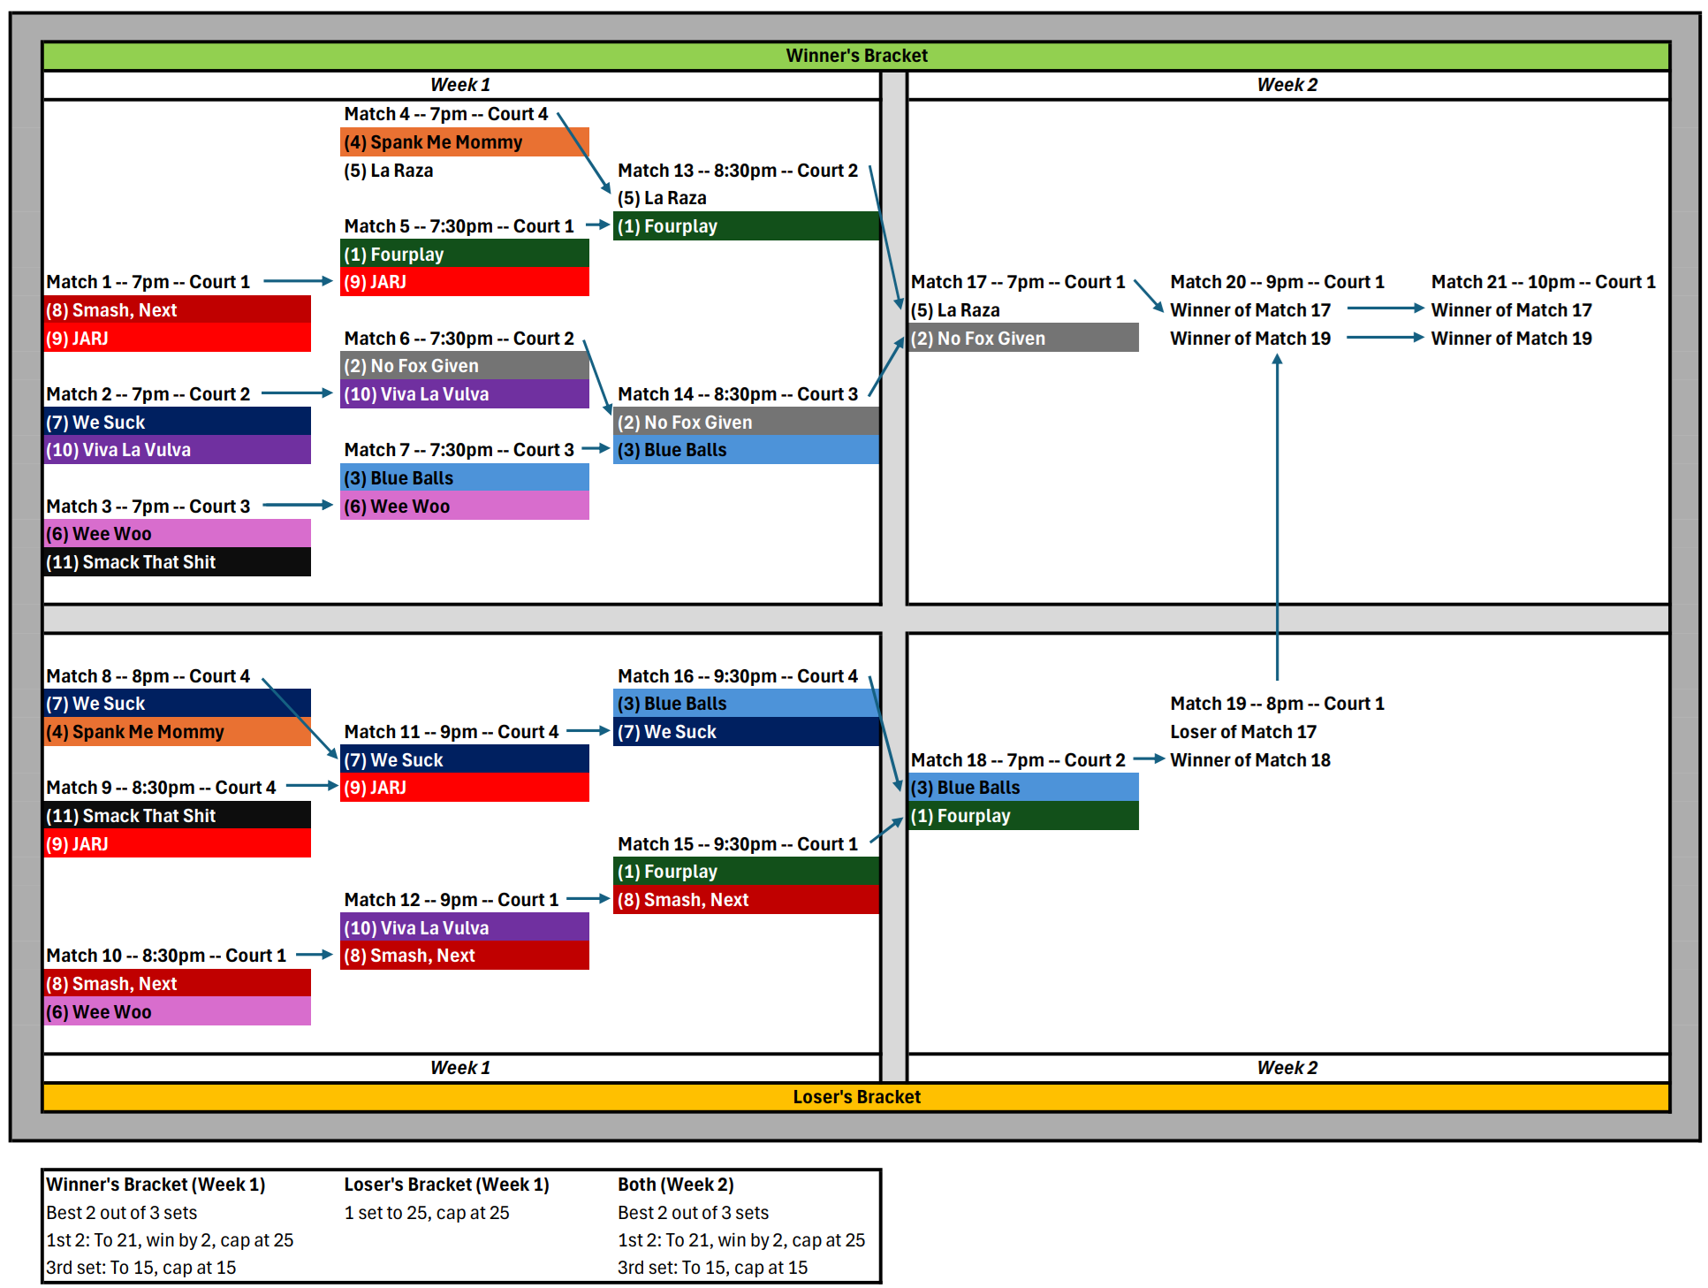Select orange Spank Me Mommy cell in Match 4

464,142
